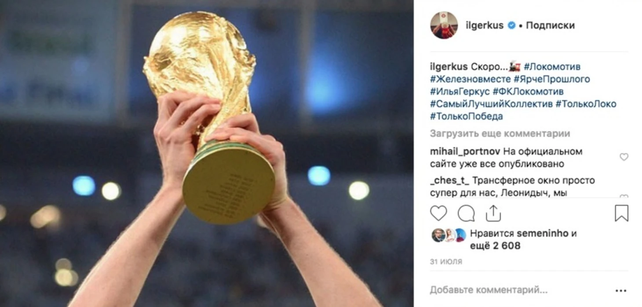Screen dimensions: 642x307
Task: Show the list of 2 608 other likes
Action: coord(495,246)
